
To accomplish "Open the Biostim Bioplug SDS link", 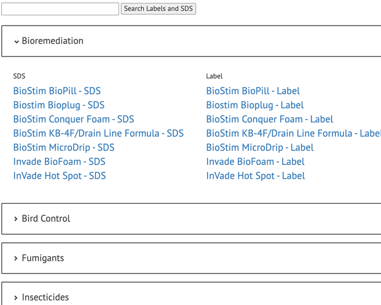I will click(x=59, y=105).
